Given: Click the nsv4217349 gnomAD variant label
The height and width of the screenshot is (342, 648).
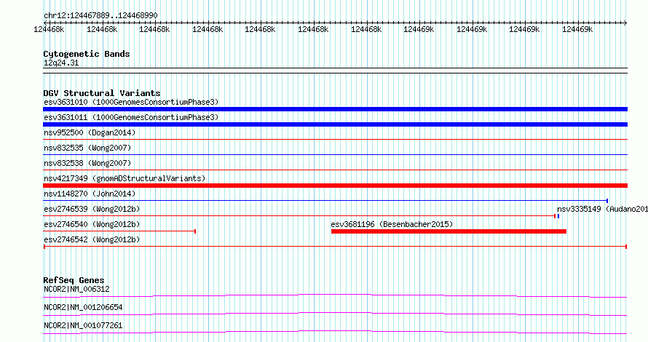Looking at the screenshot, I should (125, 178).
